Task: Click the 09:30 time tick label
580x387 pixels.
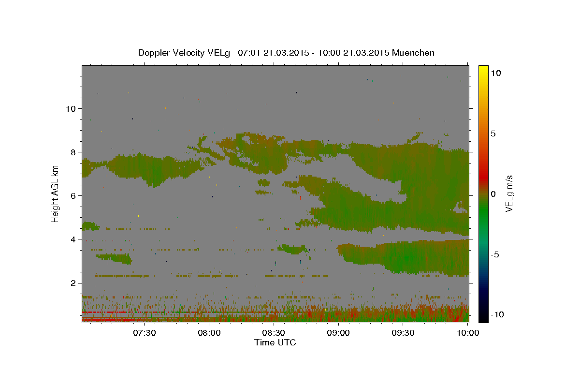Action: 403,333
